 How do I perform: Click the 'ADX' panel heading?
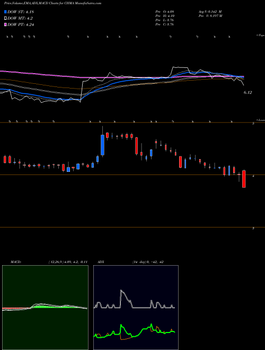[x=101, y=262]
